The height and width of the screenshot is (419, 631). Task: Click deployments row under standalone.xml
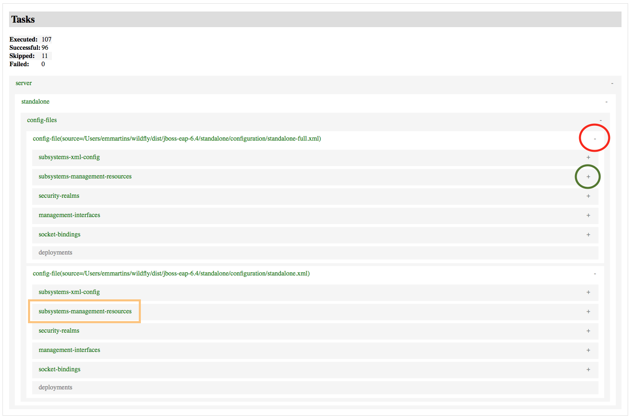tap(315, 388)
